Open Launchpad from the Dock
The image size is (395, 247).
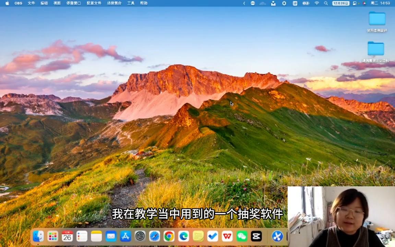tap(52, 236)
